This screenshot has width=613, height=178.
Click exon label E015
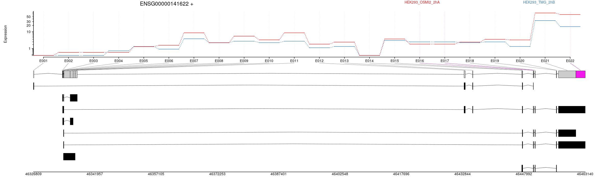click(x=395, y=61)
